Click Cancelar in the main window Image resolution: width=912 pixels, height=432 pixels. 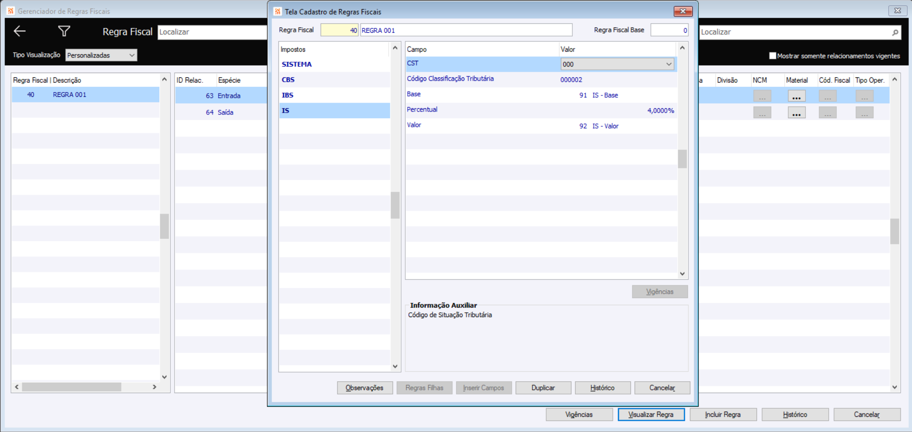point(867,414)
